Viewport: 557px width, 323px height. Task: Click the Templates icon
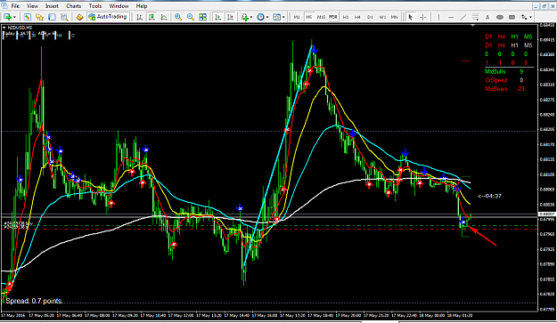(x=277, y=17)
